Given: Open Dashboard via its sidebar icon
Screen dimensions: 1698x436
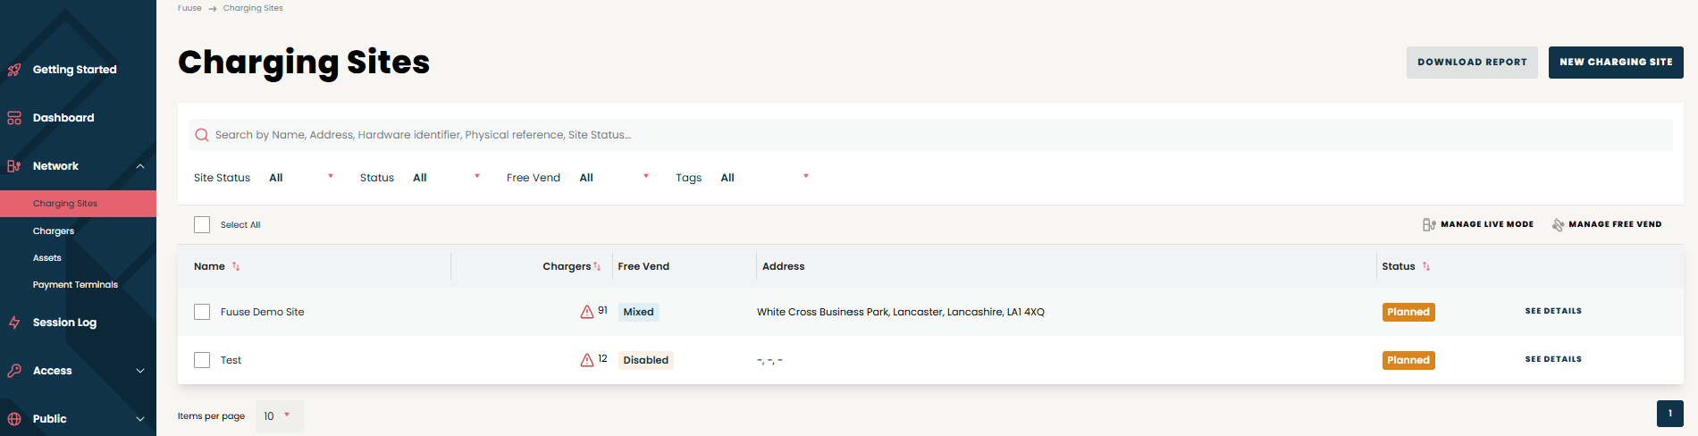Looking at the screenshot, I should point(14,118).
